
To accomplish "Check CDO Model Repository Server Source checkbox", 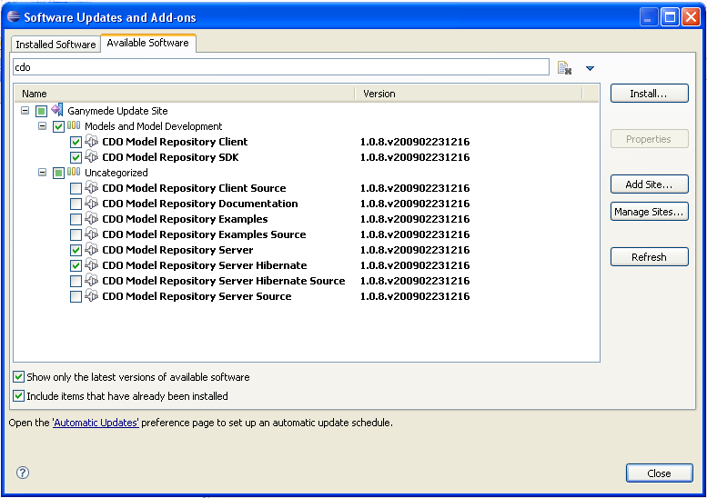I will [76, 297].
